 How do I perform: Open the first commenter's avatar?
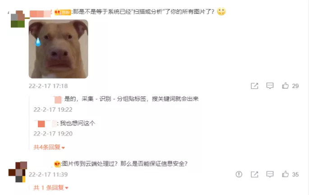click(18, 19)
